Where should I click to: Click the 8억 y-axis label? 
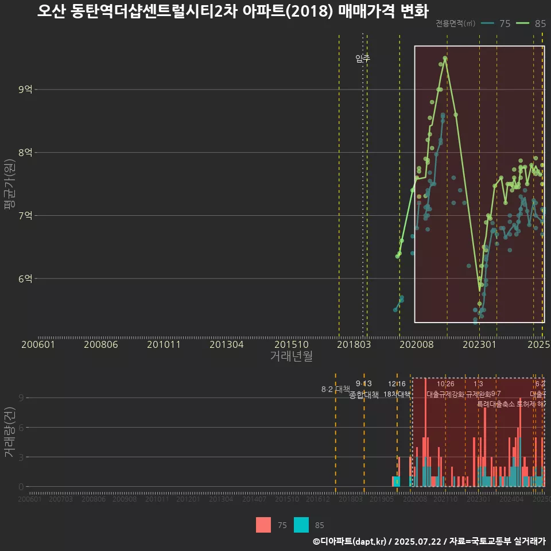pyautogui.click(x=25, y=153)
